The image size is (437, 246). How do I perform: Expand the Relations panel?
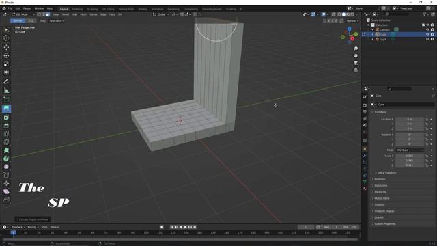(x=380, y=179)
